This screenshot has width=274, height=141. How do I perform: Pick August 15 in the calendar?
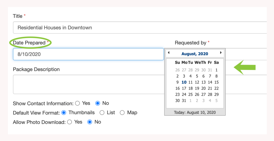click(x=216, y=82)
